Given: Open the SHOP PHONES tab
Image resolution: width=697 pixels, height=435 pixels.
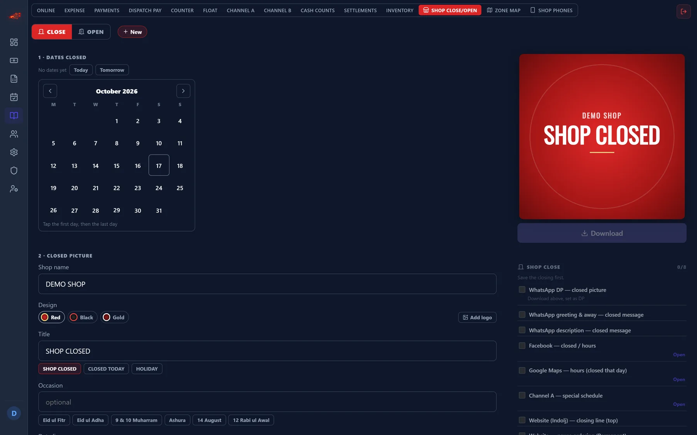Looking at the screenshot, I should [x=551, y=10].
